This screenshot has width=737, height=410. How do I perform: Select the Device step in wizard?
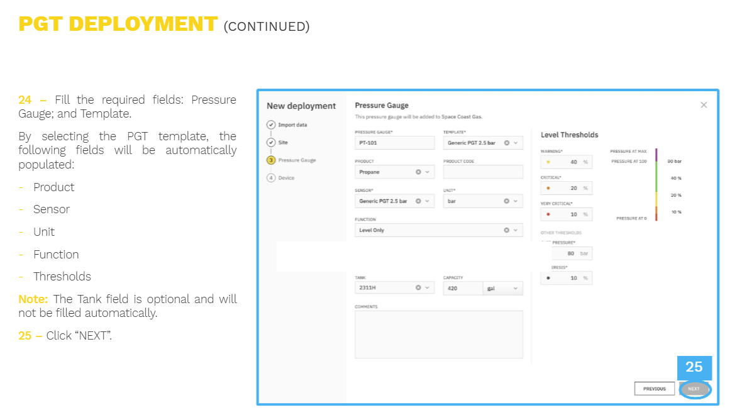281,178
